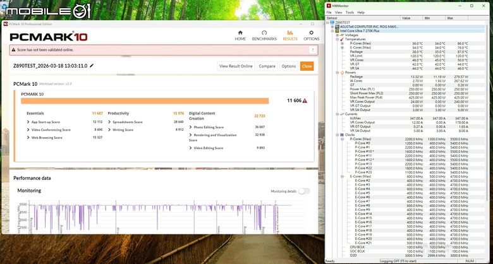Click the warning triangle beside score 11 606
The width and height of the screenshot is (493, 264).
(305, 100)
